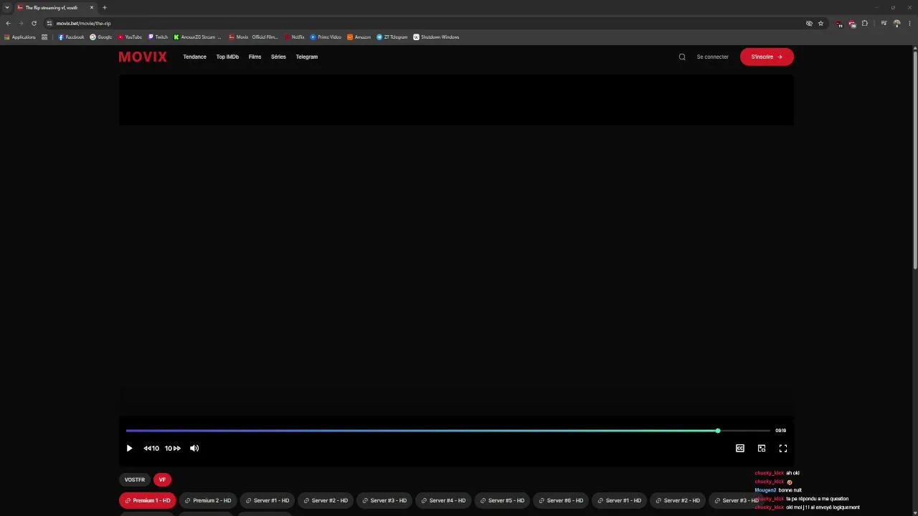918x516 pixels.
Task: Open the Amazon bookmark
Action: pos(359,37)
